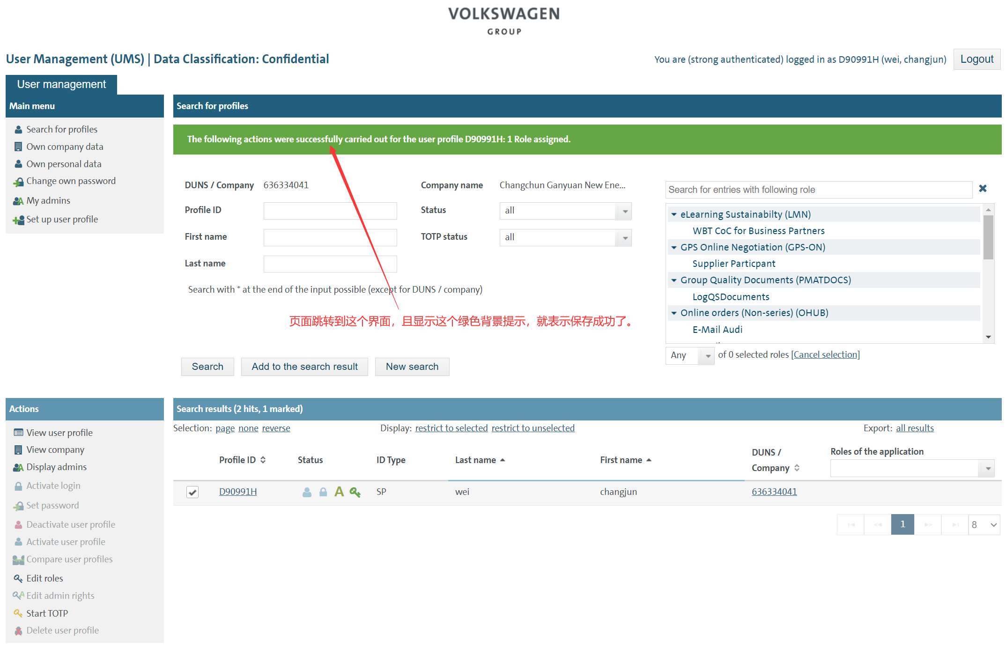Click the Set up user profile plus icon
The width and height of the screenshot is (1006, 648).
[x=18, y=220]
